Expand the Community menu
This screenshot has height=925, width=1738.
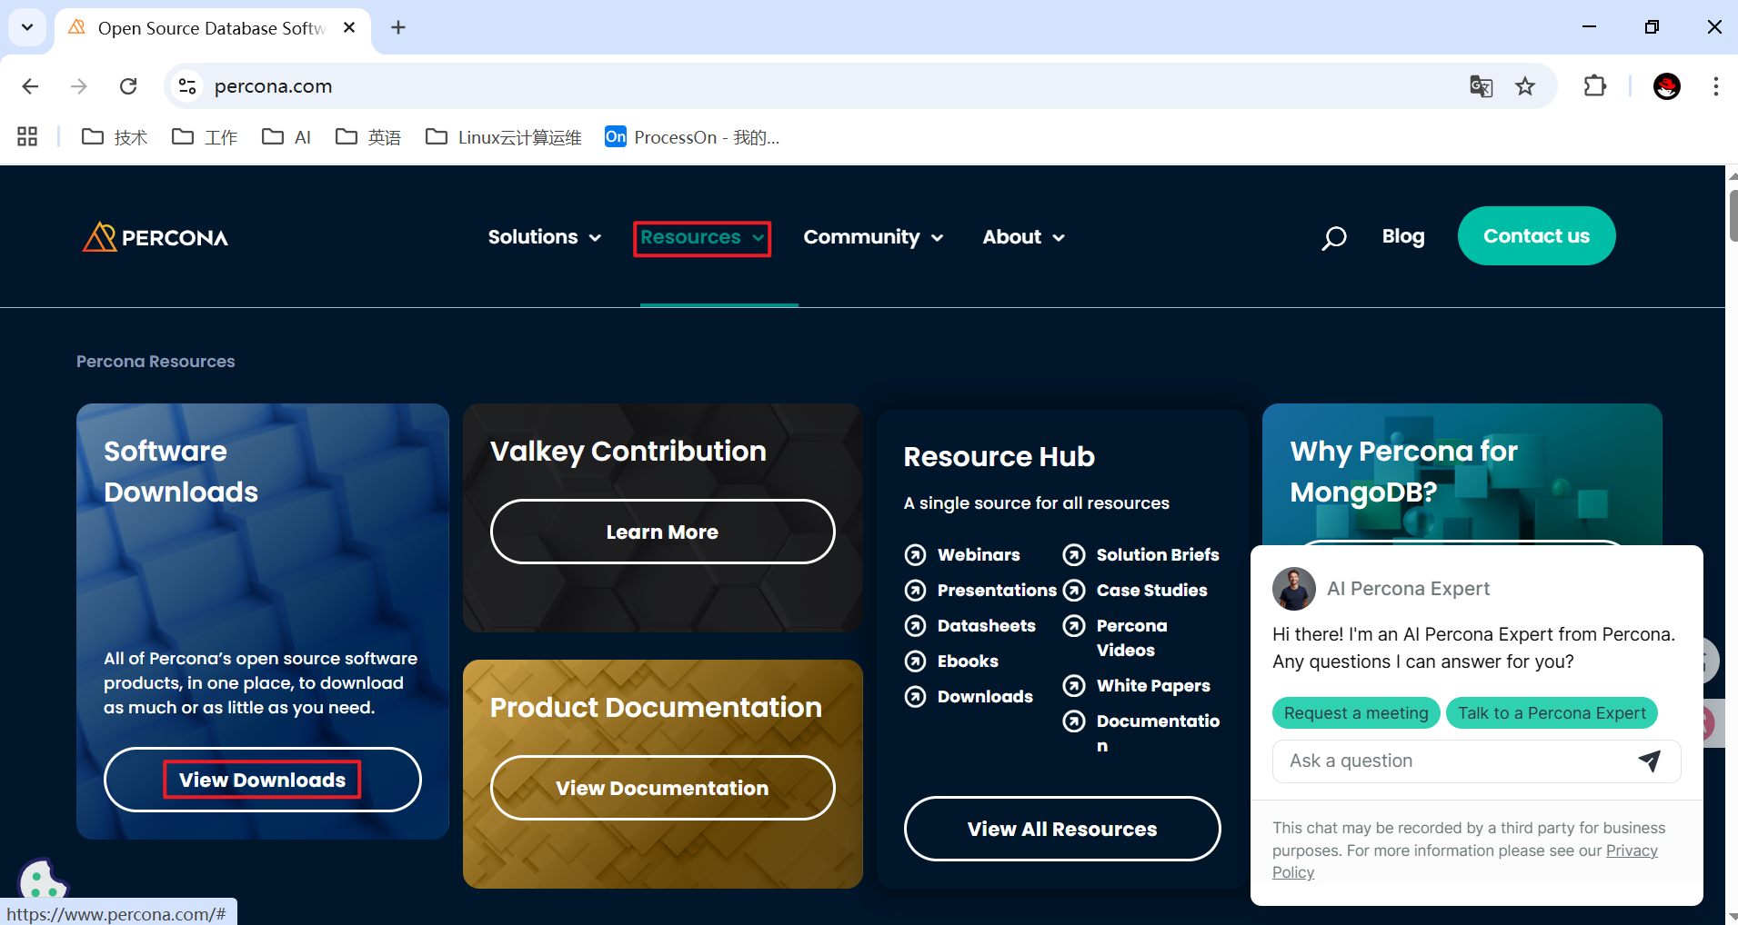tap(873, 237)
